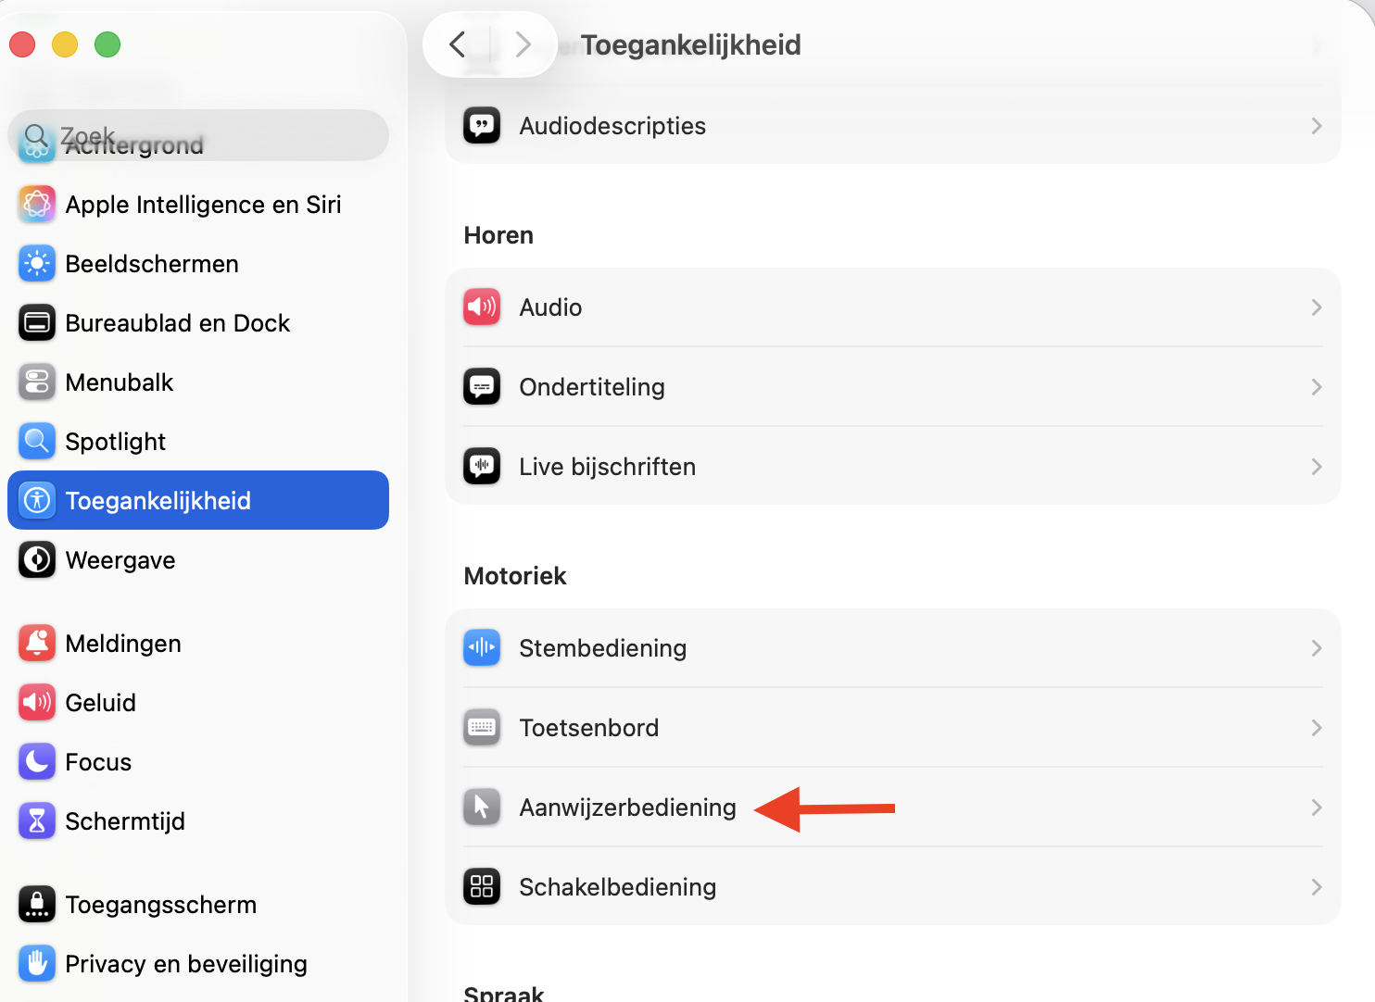Open the Ondertiteling captions icon
Image resolution: width=1375 pixels, height=1002 pixels.
tap(481, 386)
